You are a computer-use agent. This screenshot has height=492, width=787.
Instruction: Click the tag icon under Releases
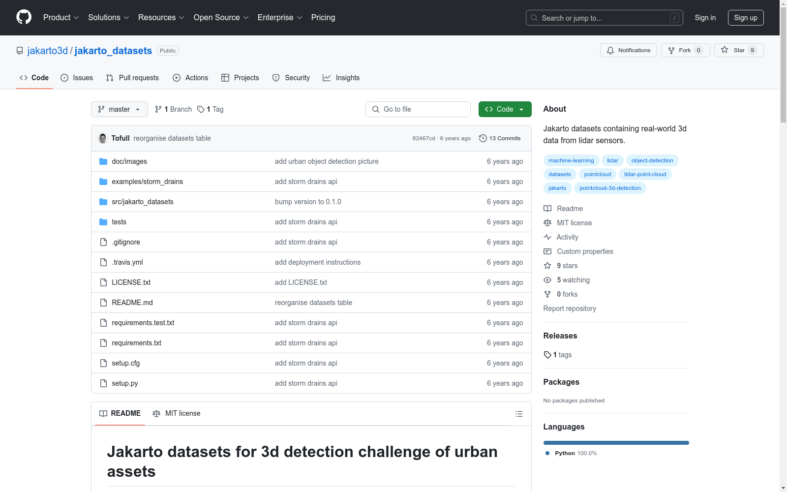[x=547, y=355]
